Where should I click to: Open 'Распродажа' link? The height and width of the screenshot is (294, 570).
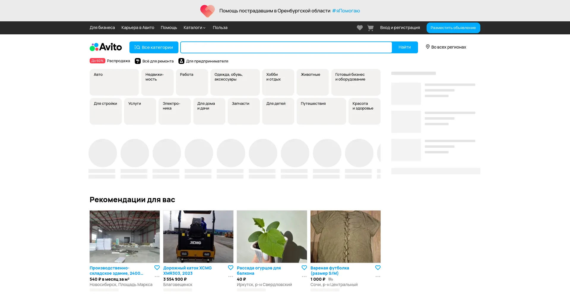tap(118, 61)
